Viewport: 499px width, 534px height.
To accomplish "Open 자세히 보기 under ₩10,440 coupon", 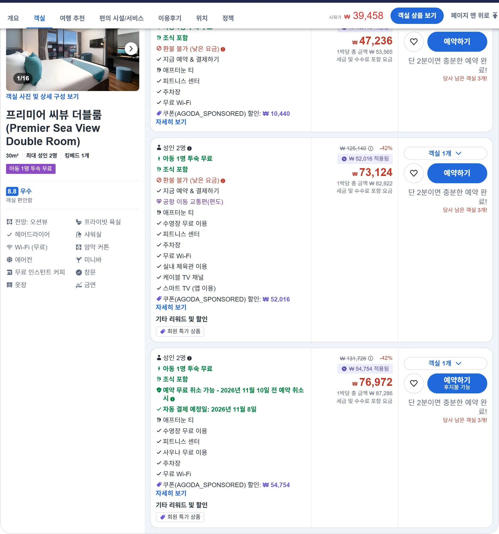I will [171, 122].
